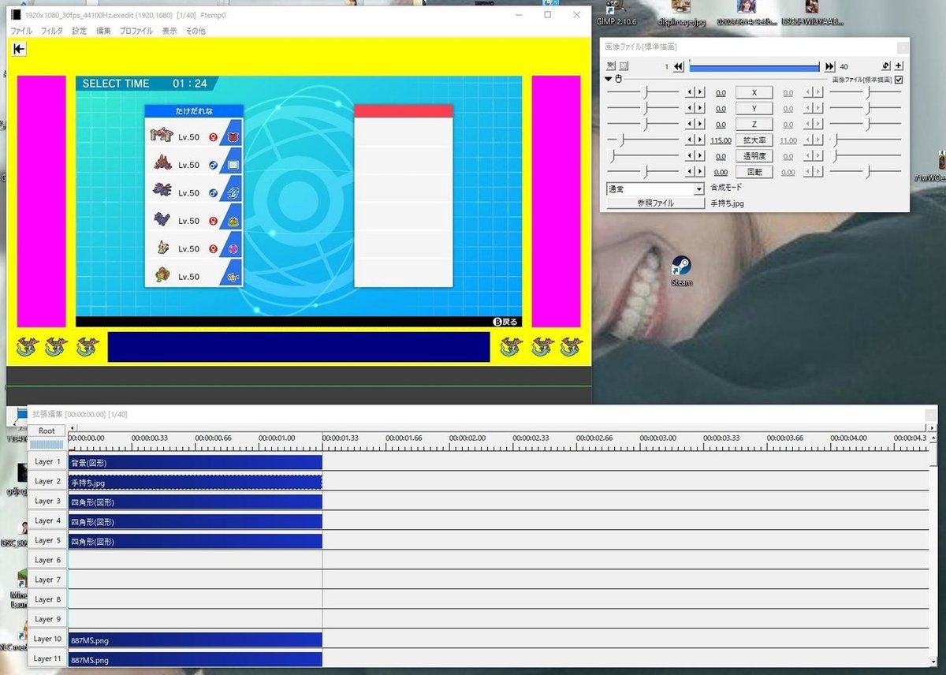This screenshot has width=946, height=675.
Task: Click the camera control icon in settings dialog
Action: 611,66
